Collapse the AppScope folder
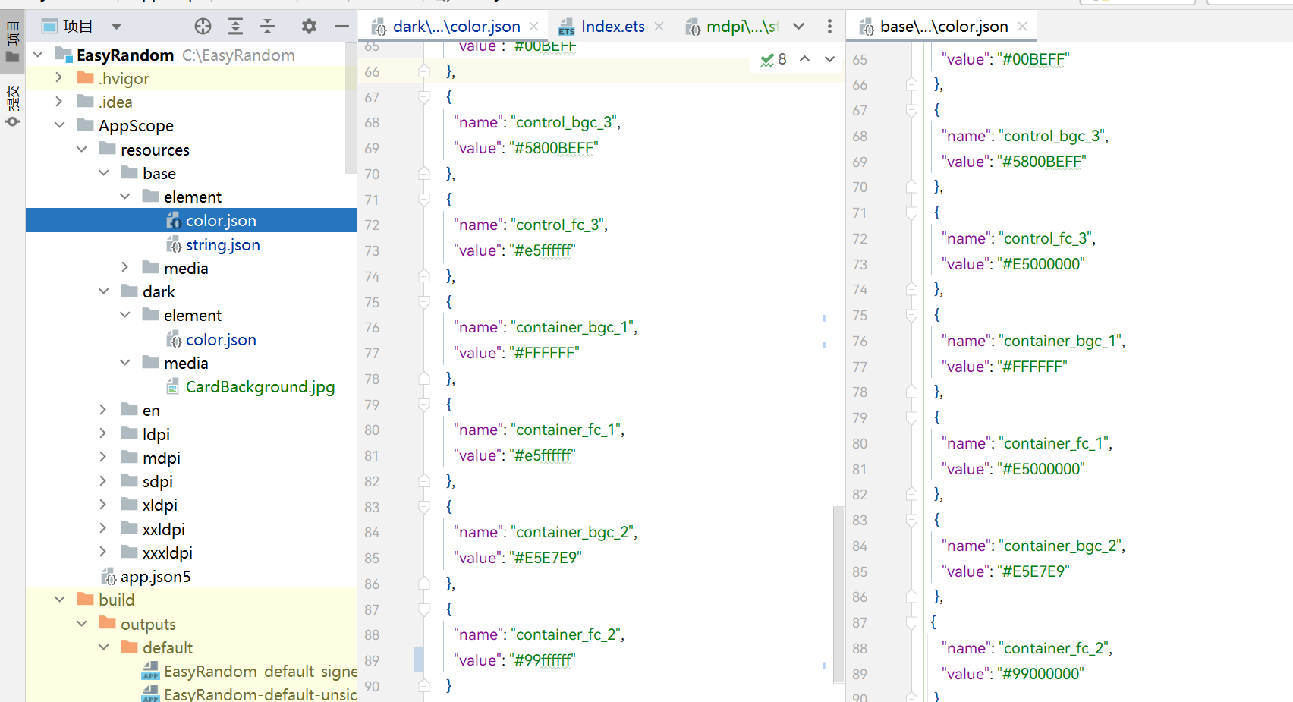The image size is (1293, 702). [59, 125]
